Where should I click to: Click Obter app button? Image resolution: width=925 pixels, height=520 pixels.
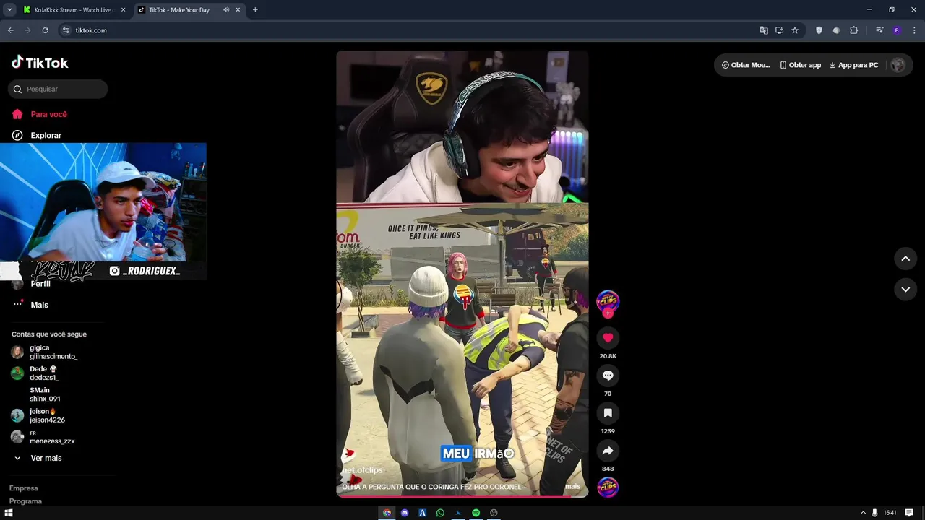pyautogui.click(x=800, y=65)
